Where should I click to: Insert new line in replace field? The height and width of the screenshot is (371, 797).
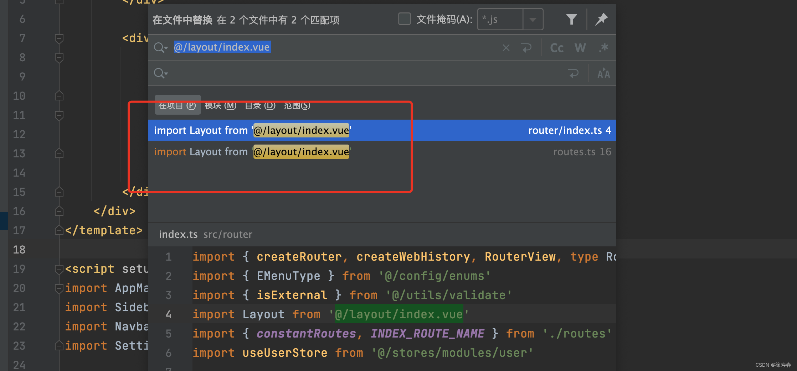tap(573, 73)
